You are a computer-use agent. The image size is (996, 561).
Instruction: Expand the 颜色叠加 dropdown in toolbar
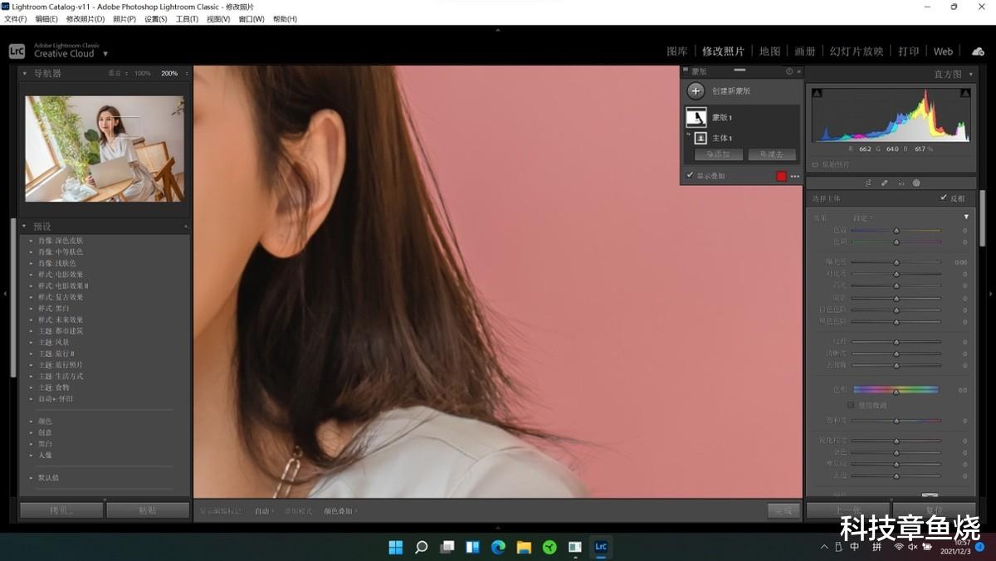[x=335, y=511]
